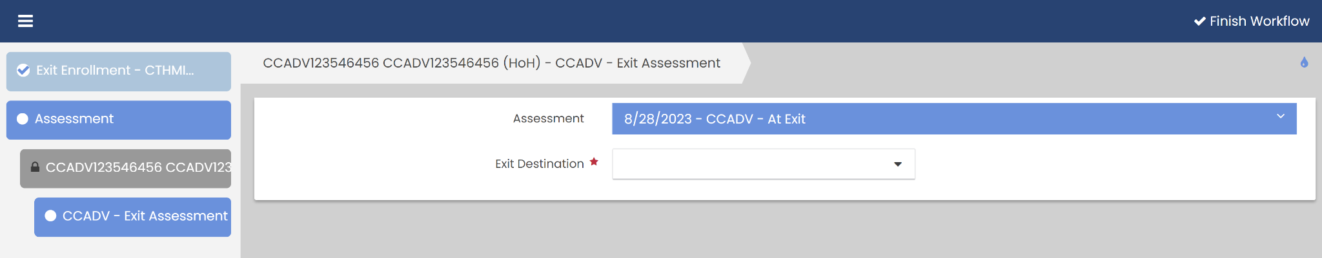Click the checkmark icon before Finish Workflow
1322x258 pixels.
click(x=1199, y=21)
